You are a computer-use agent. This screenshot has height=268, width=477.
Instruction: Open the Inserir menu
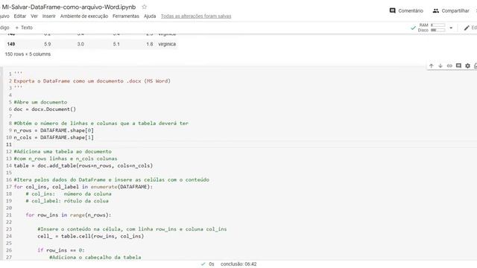pos(49,16)
